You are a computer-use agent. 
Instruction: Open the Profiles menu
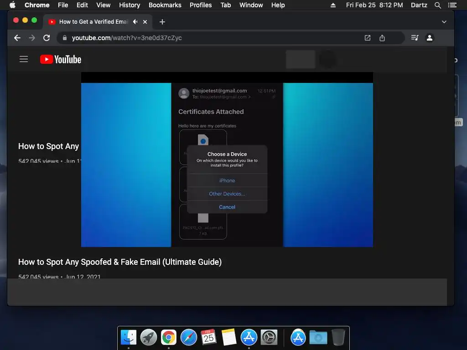point(201,5)
